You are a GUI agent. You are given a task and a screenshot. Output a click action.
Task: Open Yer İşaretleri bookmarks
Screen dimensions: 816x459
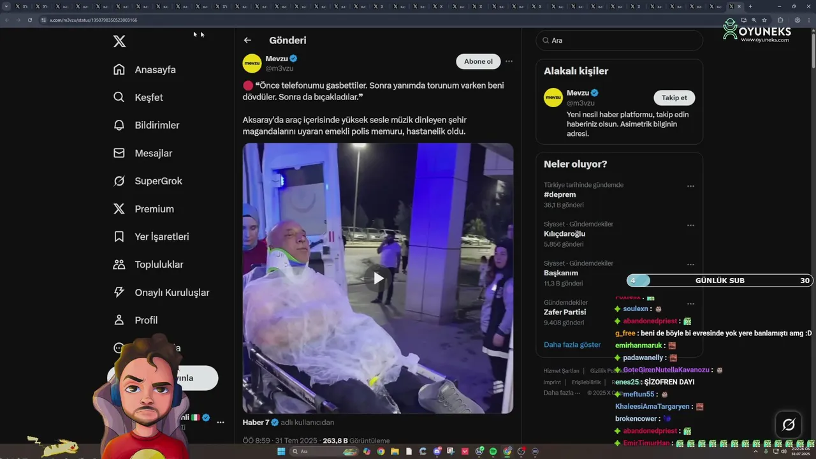pos(150,237)
